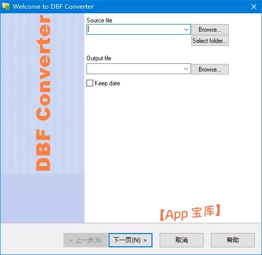Click the 取消 cancel button
The width and height of the screenshot is (262, 255).
pos(182,240)
